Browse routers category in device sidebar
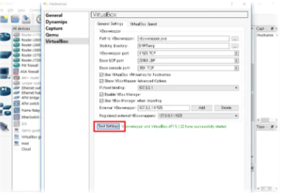Viewport: 281px width, 193px height. coord(5,37)
